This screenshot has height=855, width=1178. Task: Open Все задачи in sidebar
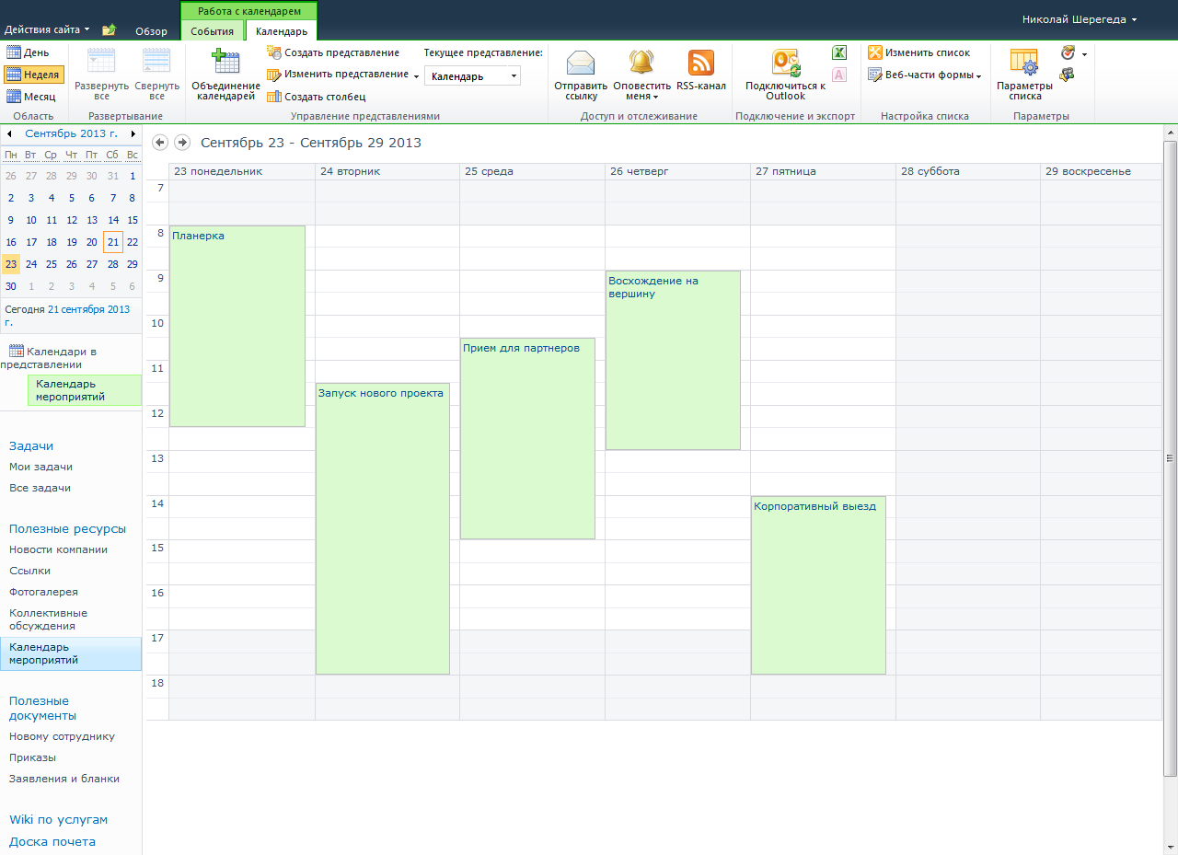pos(40,488)
